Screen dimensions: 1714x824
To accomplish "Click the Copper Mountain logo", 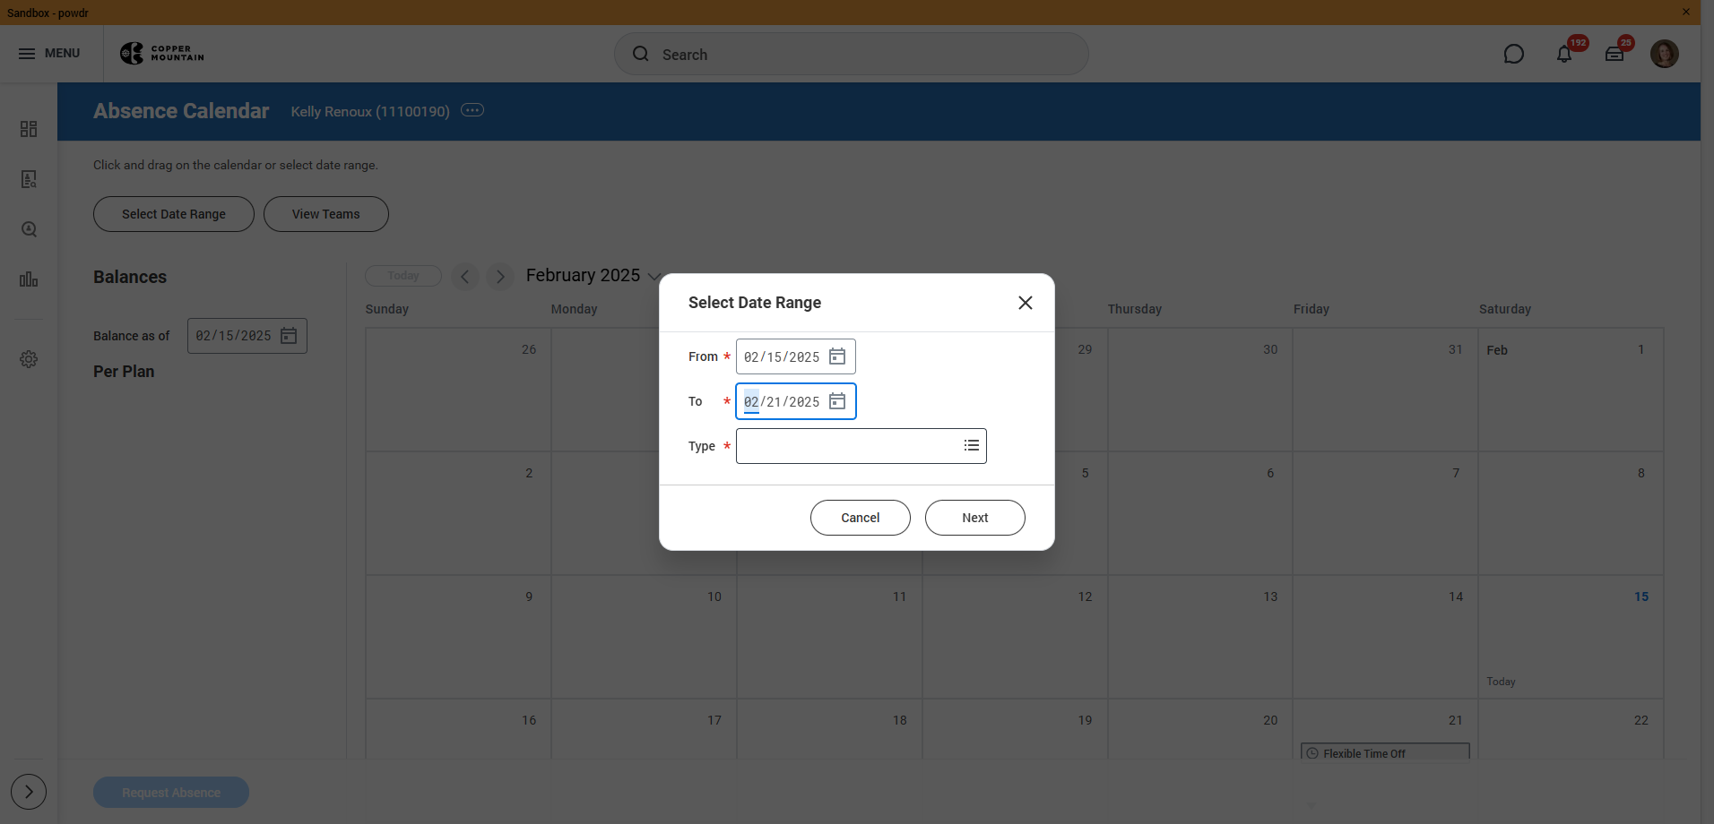I will 162,54.
